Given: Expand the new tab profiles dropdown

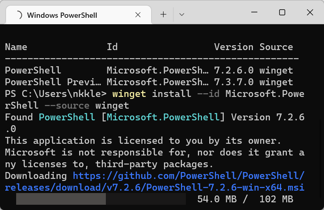Looking at the screenshot, I should point(182,15).
